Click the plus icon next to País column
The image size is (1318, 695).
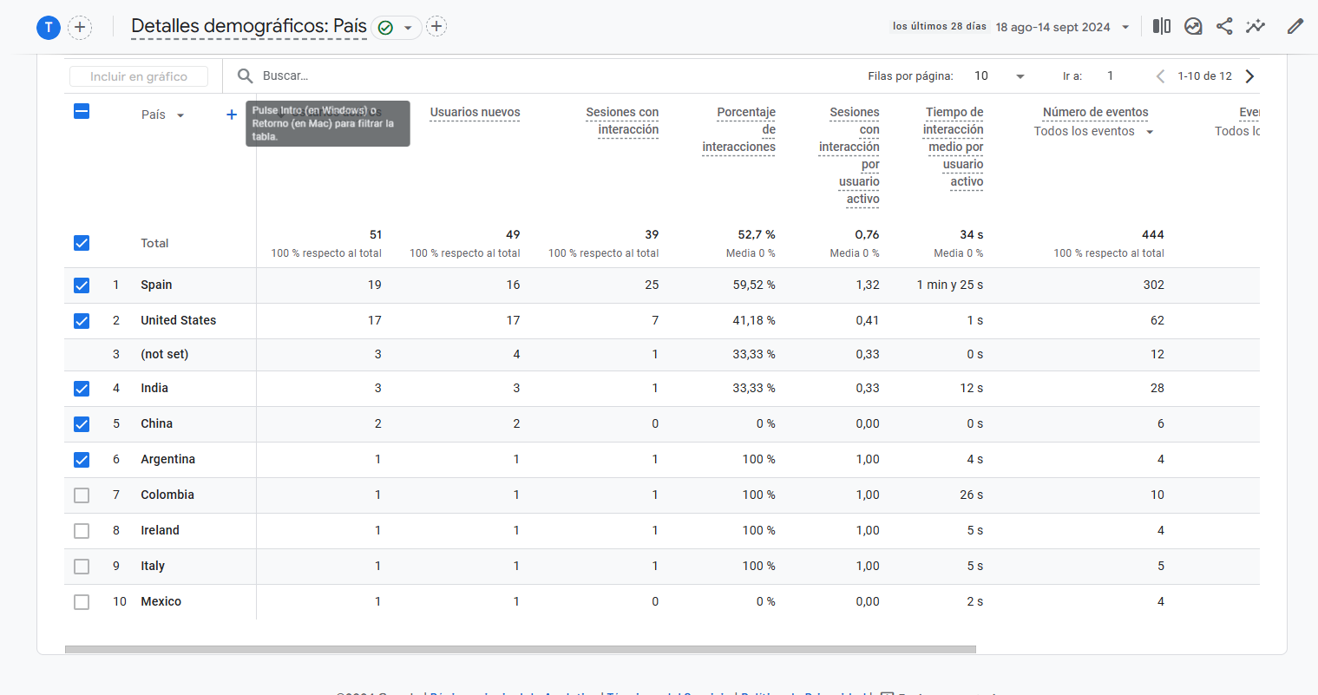(x=232, y=115)
